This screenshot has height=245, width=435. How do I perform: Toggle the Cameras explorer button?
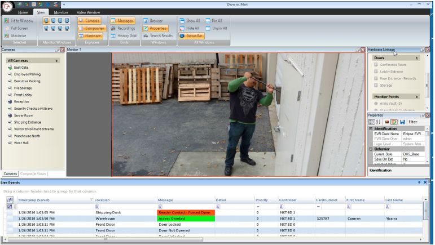point(89,20)
